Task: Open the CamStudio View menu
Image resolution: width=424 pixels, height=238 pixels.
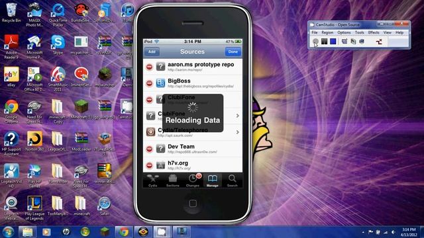Action: pos(387,32)
